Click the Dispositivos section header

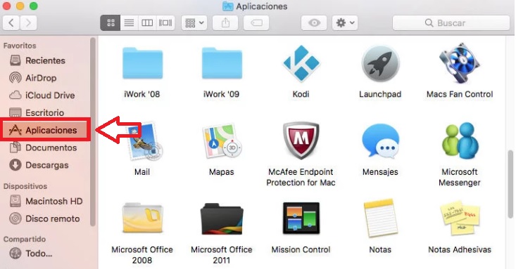click(25, 186)
